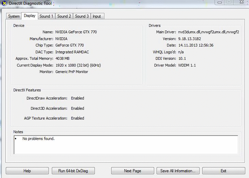Minimize the DirectX Diagnostic Tool window
Image resolution: width=249 pixels, height=178 pixels.
click(220, 2)
